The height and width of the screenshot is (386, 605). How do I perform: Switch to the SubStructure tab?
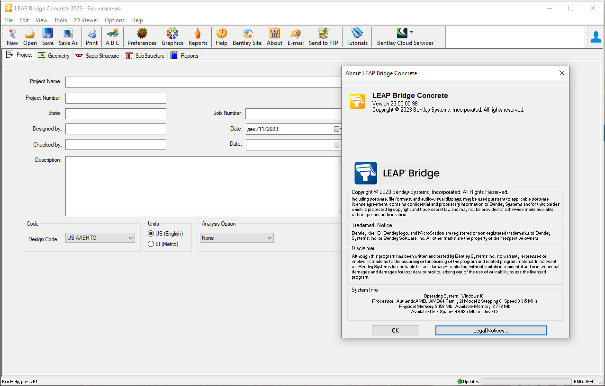(145, 55)
